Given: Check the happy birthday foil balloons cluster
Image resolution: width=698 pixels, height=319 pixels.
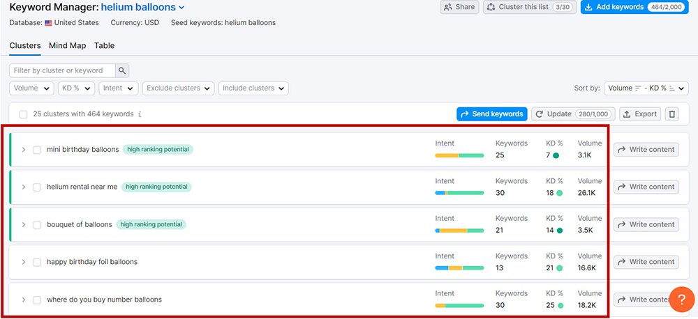Looking at the screenshot, I should coord(37,262).
